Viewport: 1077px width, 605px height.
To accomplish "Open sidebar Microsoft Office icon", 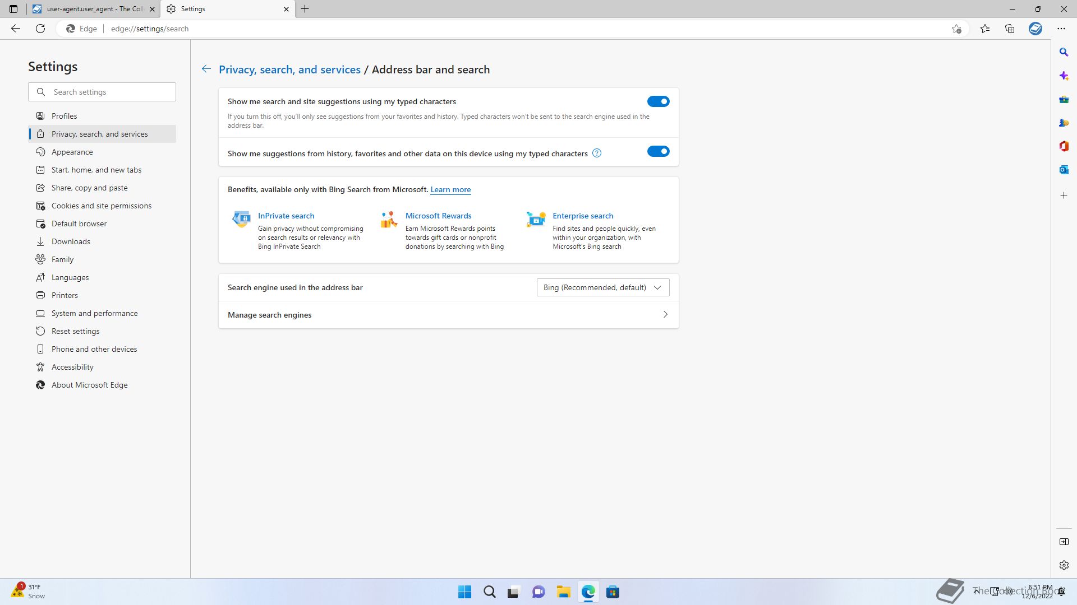I will click(x=1064, y=146).
